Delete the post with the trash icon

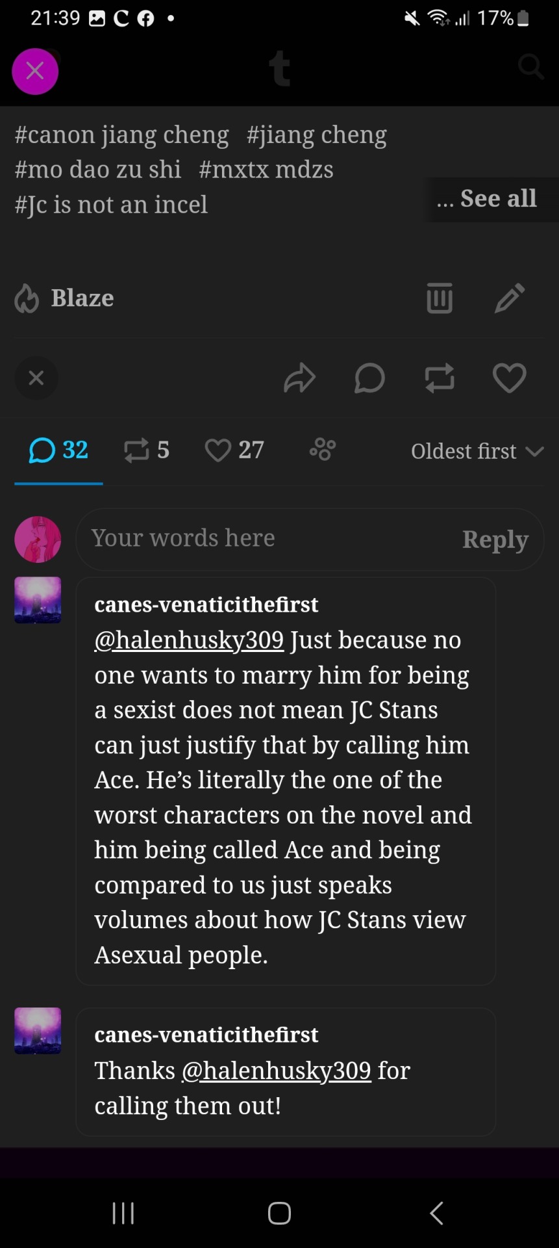tap(440, 298)
